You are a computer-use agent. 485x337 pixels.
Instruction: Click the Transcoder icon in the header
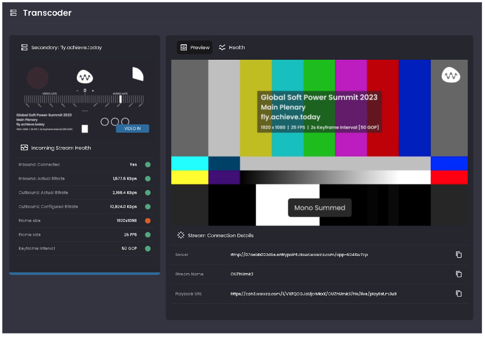[x=13, y=13]
